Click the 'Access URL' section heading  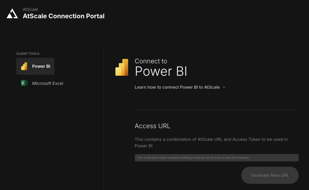tap(153, 126)
